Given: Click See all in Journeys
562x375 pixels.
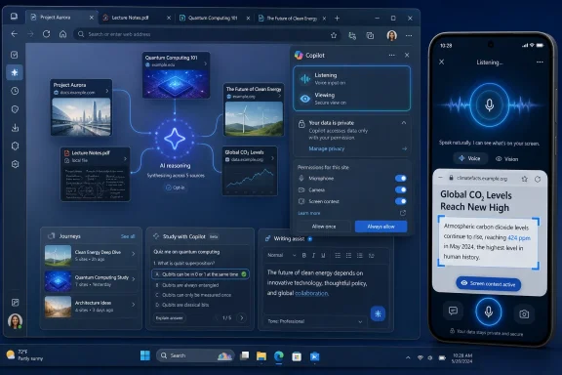Looking at the screenshot, I should click(128, 236).
